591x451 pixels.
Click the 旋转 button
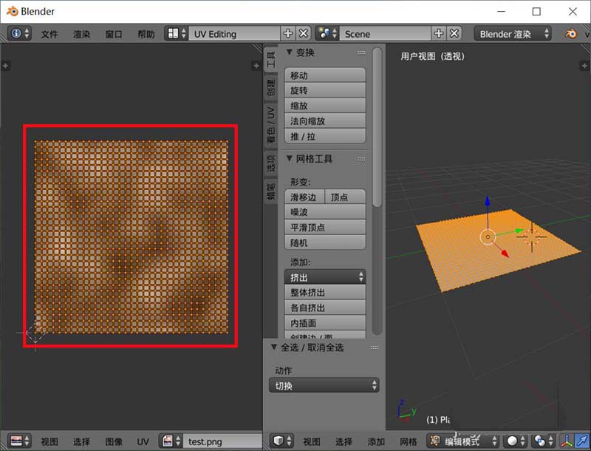(x=325, y=90)
